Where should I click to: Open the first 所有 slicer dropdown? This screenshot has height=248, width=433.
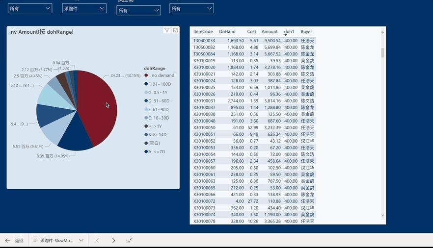pos(30,8)
